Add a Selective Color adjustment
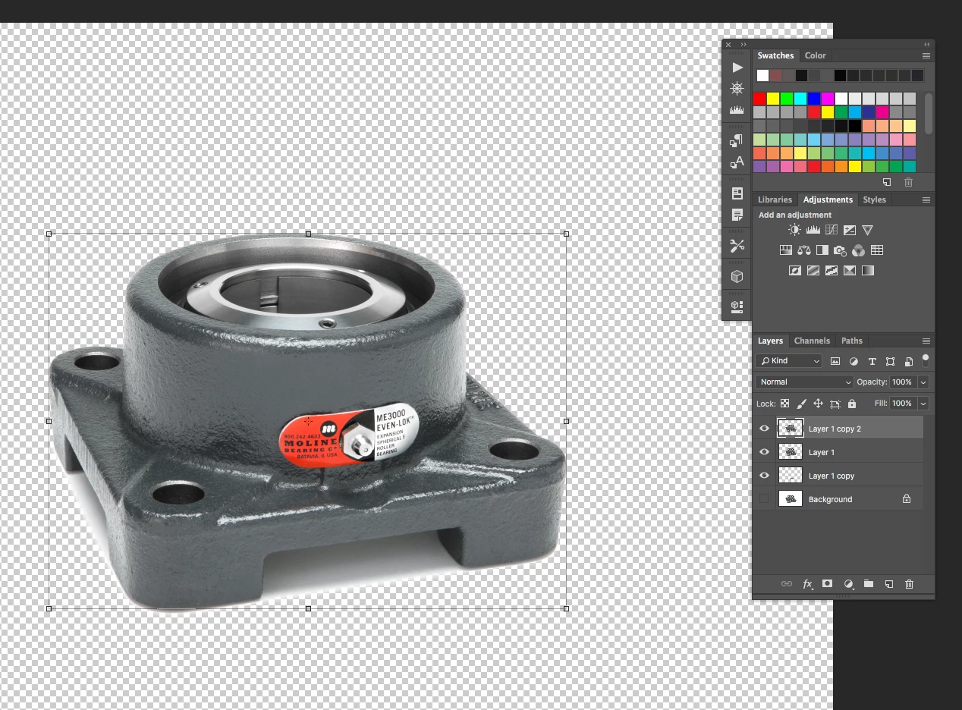962x710 pixels. (850, 271)
